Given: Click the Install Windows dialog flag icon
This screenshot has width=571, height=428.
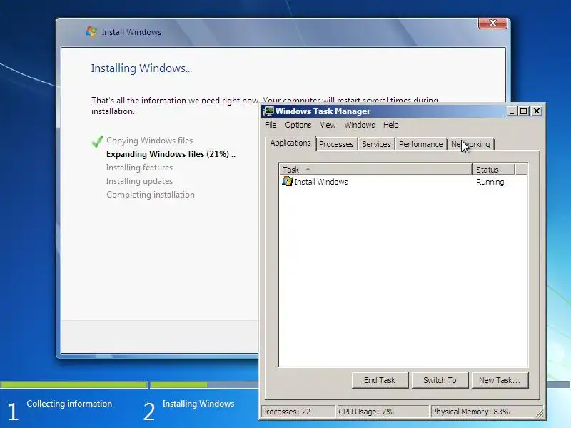Looking at the screenshot, I should pos(91,31).
